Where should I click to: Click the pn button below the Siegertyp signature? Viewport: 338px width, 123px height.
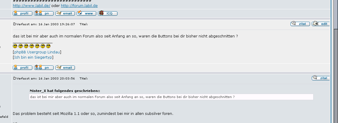tap(44, 68)
